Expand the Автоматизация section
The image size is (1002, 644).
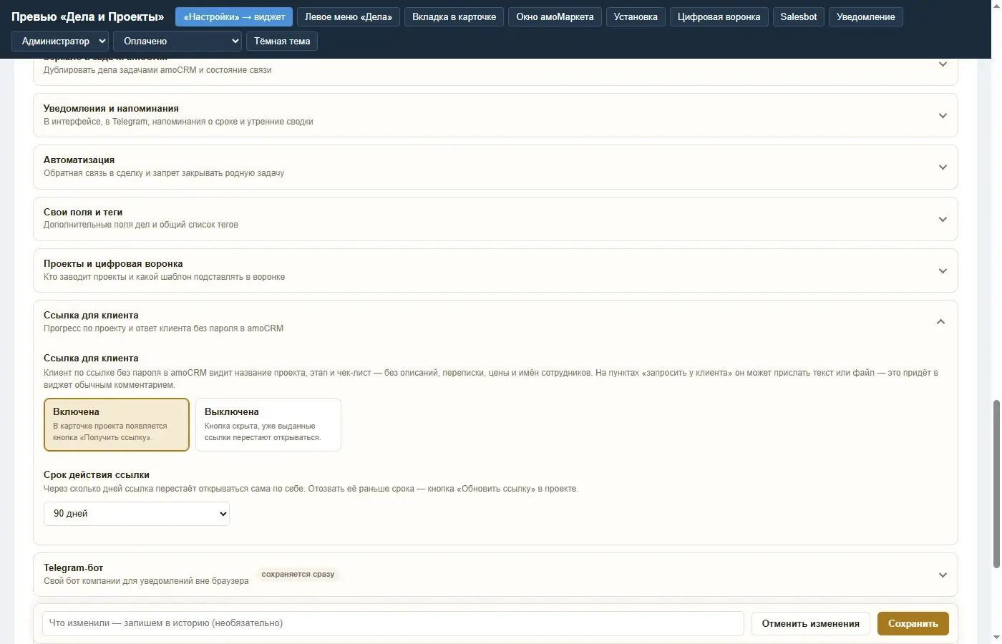click(495, 167)
